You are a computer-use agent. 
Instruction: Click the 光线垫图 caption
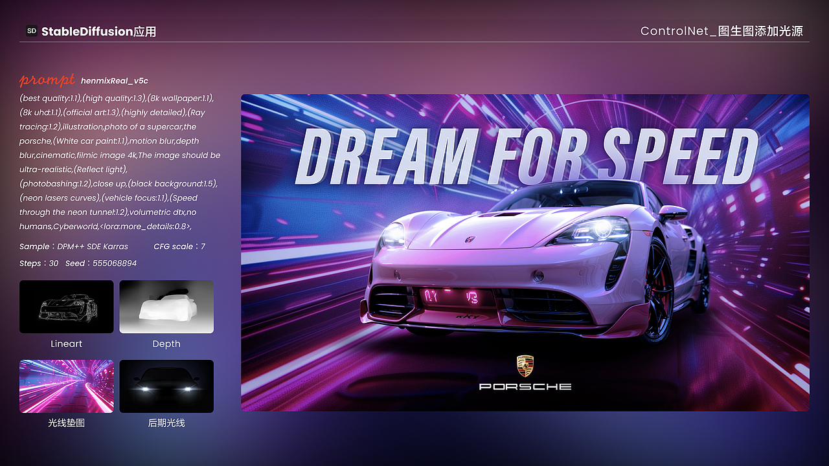(x=67, y=423)
